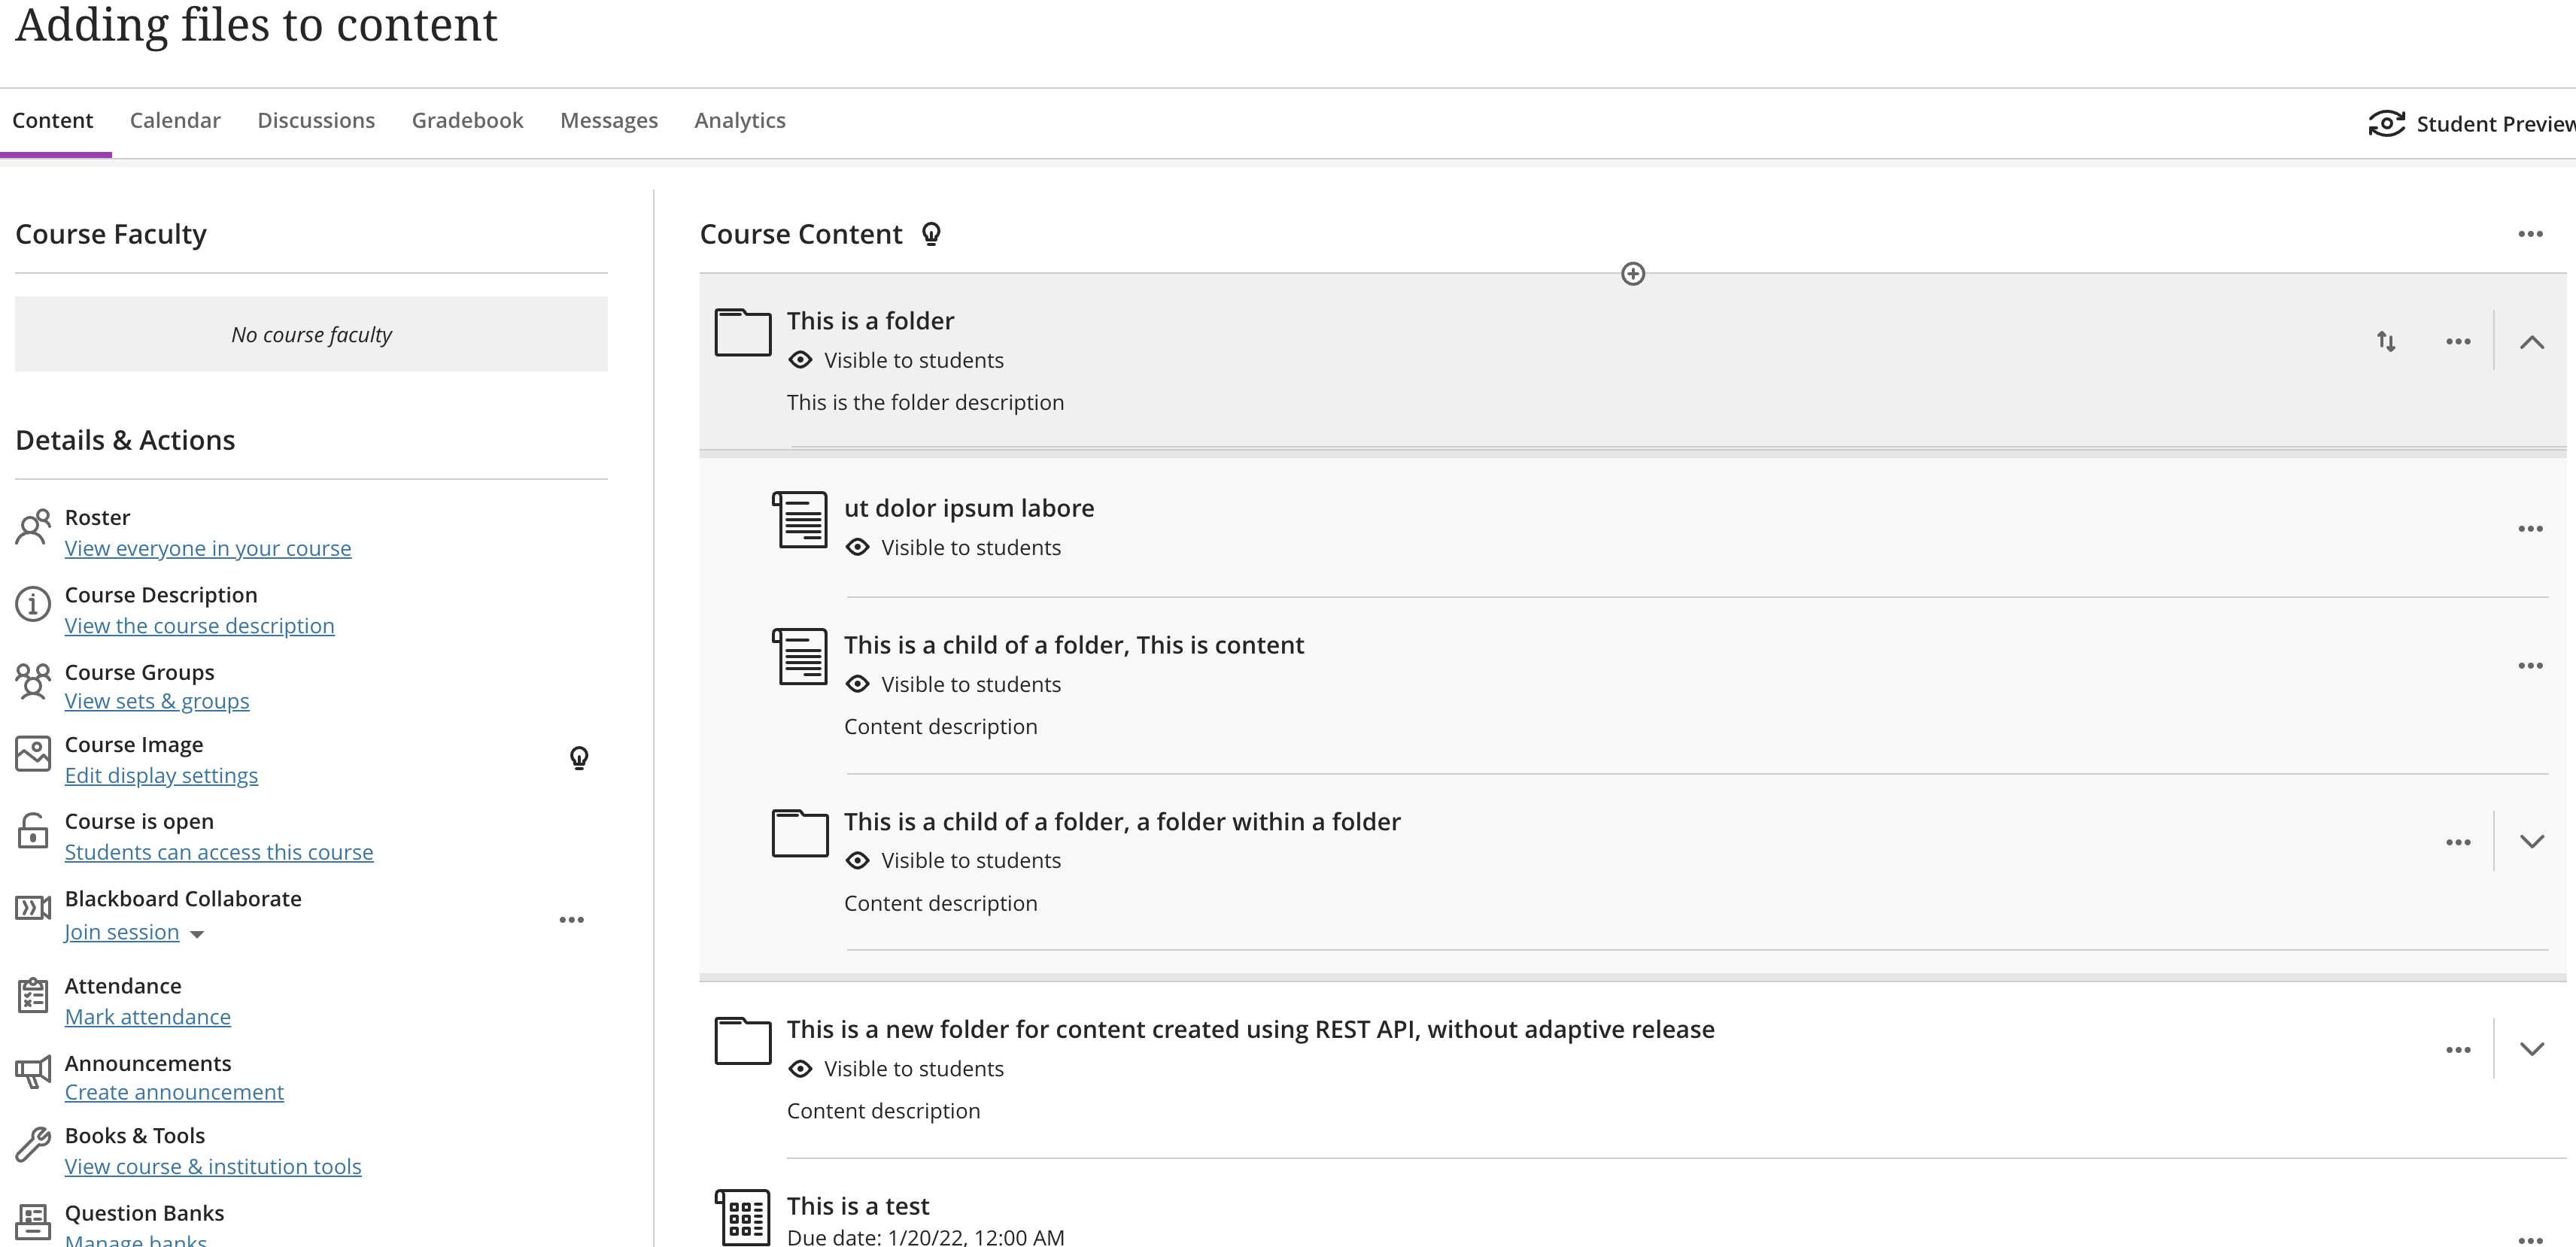Click the Student Preview icon
2576x1247 pixels.
point(2386,124)
